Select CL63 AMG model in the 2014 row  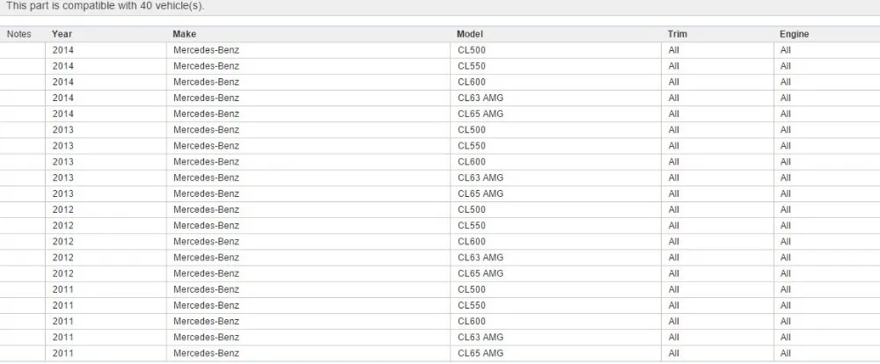tap(480, 98)
